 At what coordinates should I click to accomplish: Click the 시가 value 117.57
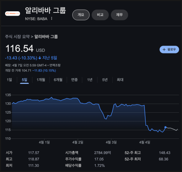pyautogui.click(x=34, y=153)
